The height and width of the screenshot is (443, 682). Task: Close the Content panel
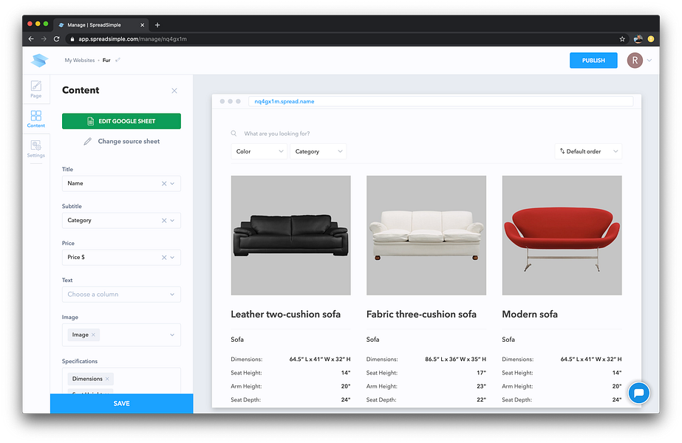point(174,90)
